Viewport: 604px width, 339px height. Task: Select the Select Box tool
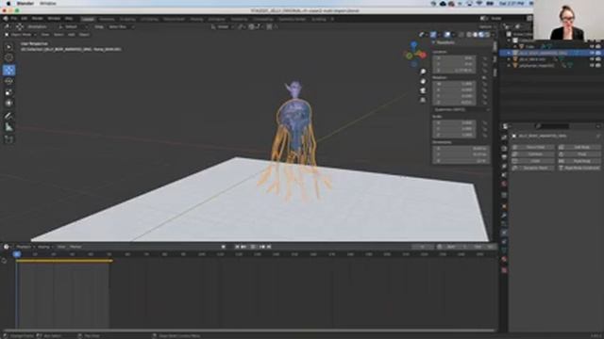8,47
